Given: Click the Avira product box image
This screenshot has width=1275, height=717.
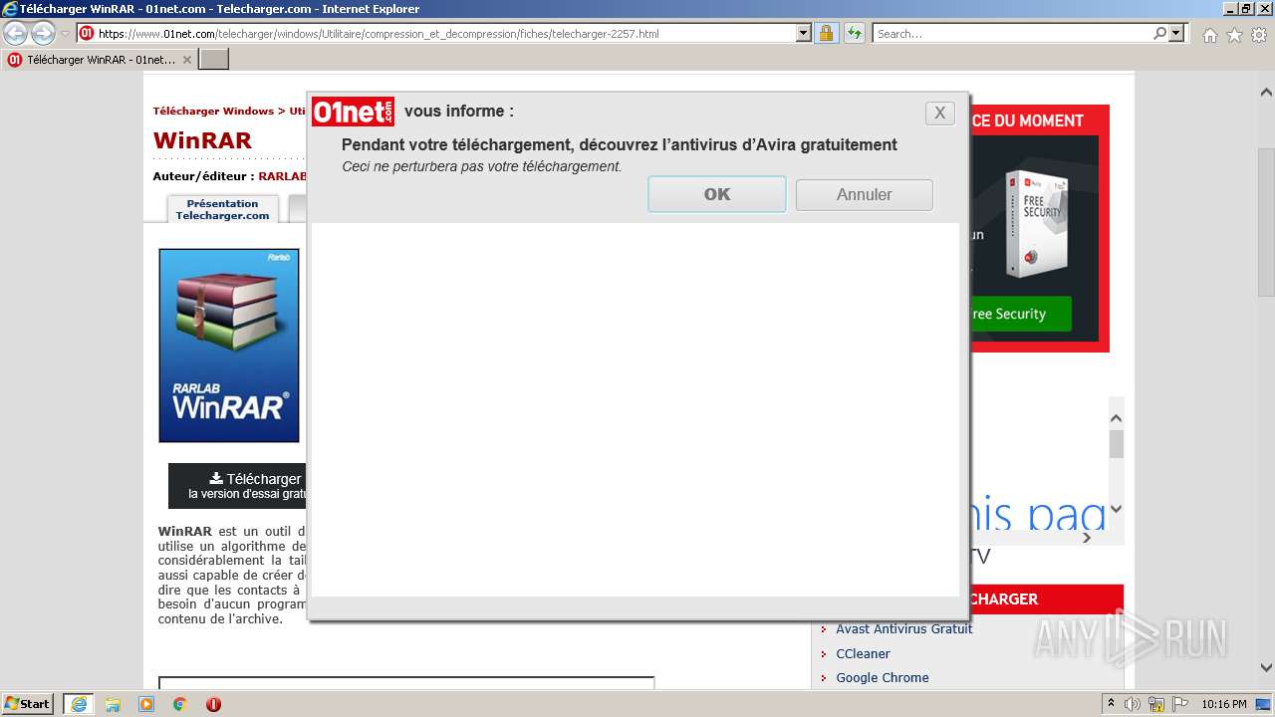Looking at the screenshot, I should 1036,224.
